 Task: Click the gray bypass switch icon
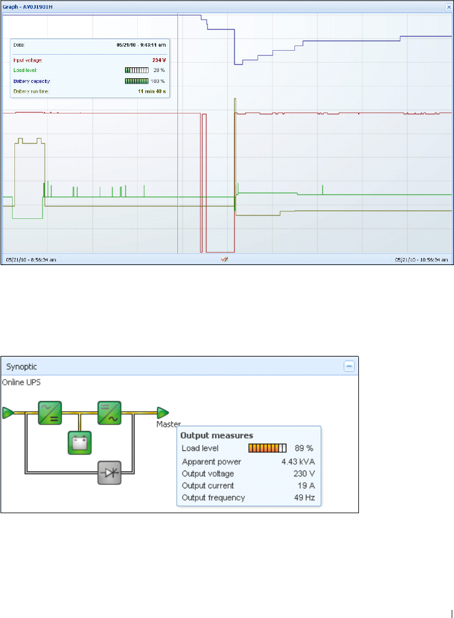pyautogui.click(x=109, y=472)
